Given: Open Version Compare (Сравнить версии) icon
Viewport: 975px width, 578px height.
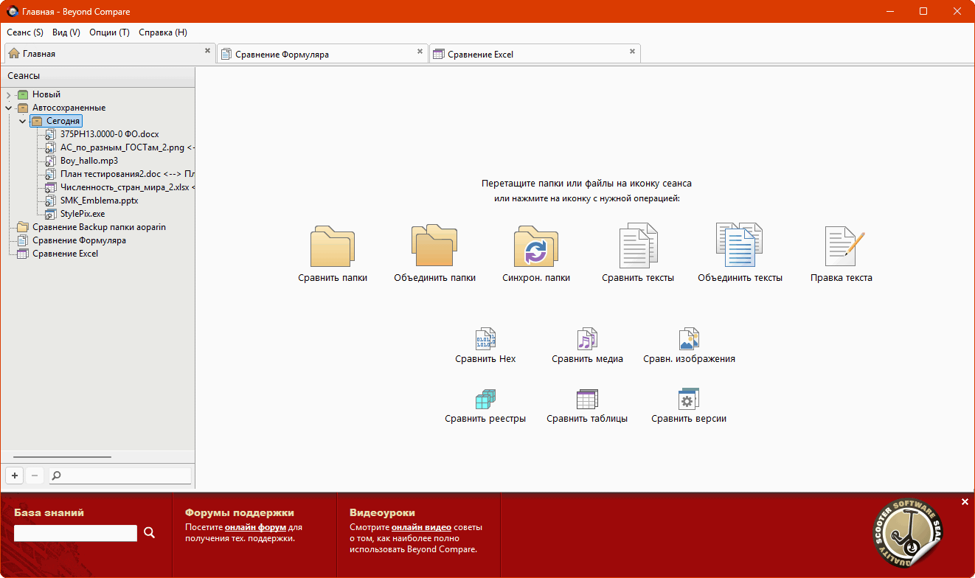Looking at the screenshot, I should click(x=689, y=399).
